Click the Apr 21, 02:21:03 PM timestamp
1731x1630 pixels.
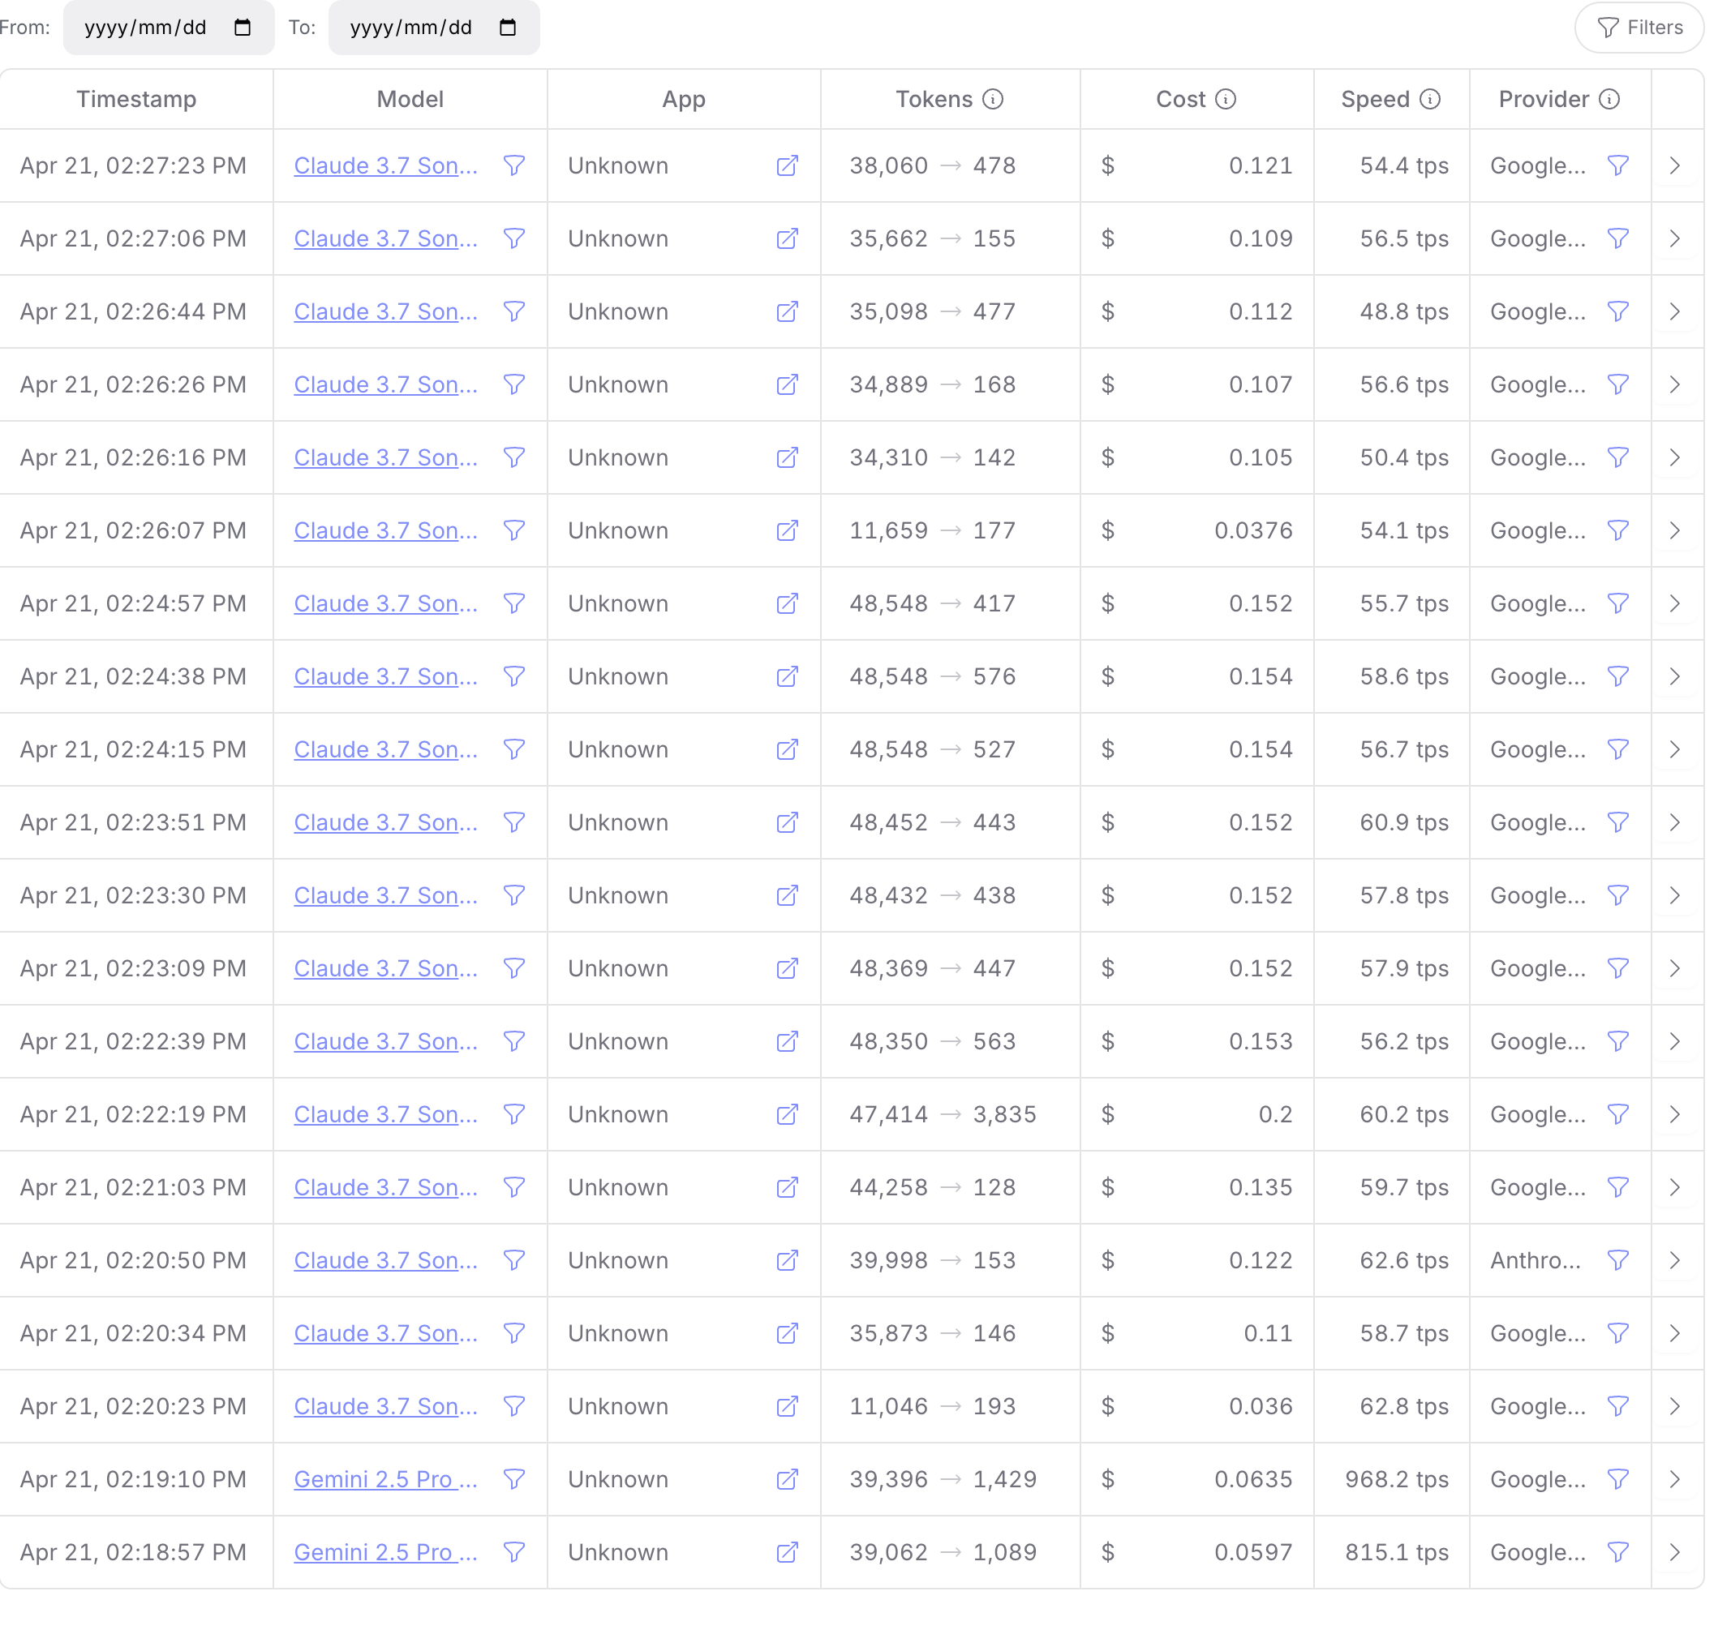coord(133,1188)
